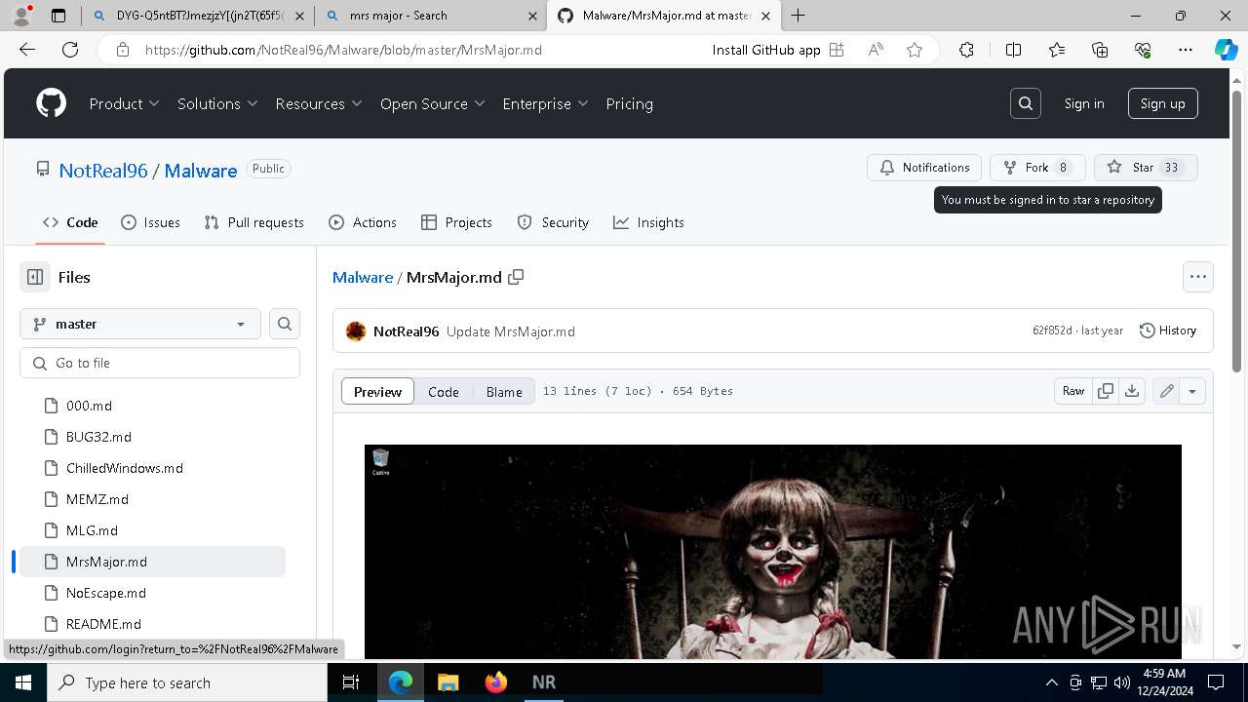Click Raw button
This screenshot has width=1248, height=702.
pos(1073,391)
